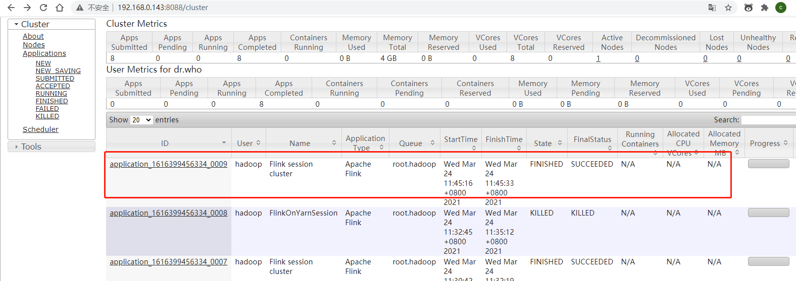Open Active Nodes count link 1
The image size is (796, 281).
tap(598, 58)
